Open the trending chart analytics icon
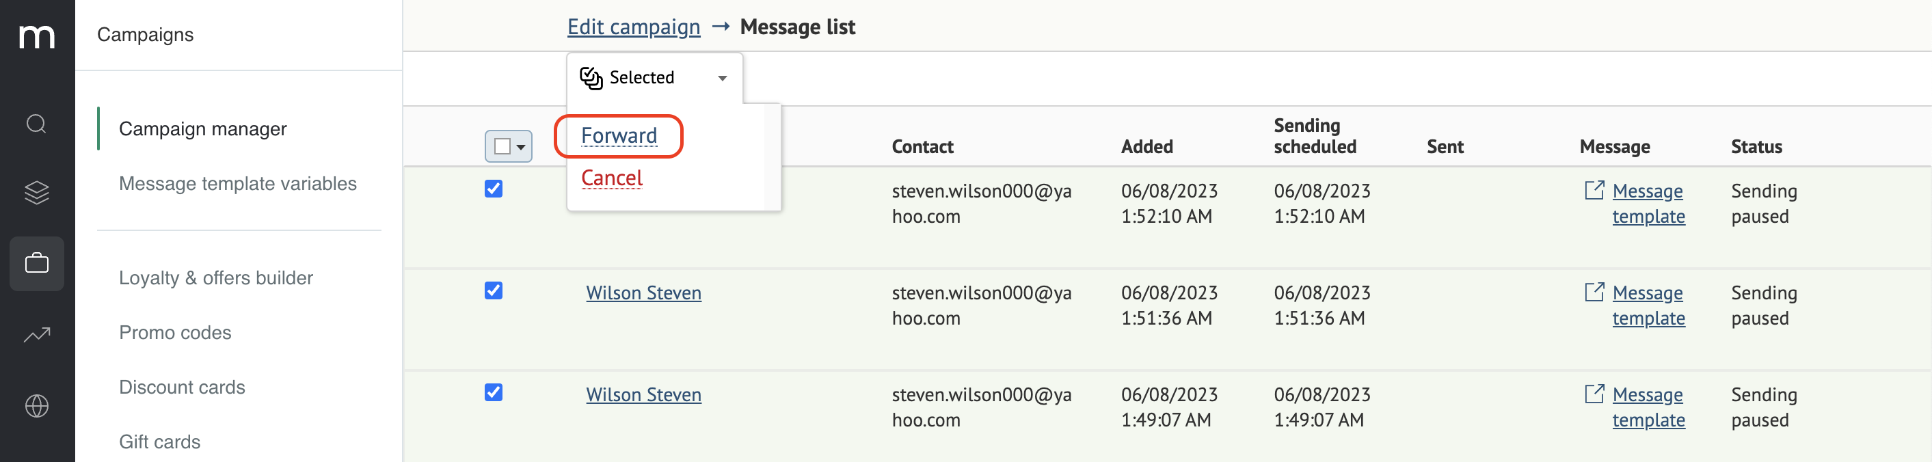Screen dimensions: 1932x462 [37, 334]
